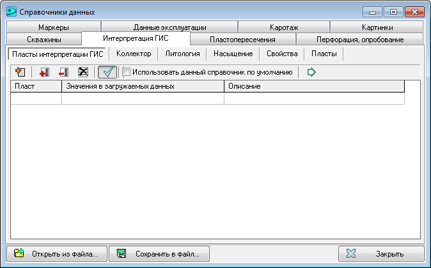Click the empty cell under Значения column
431x268 pixels.
coord(143,98)
